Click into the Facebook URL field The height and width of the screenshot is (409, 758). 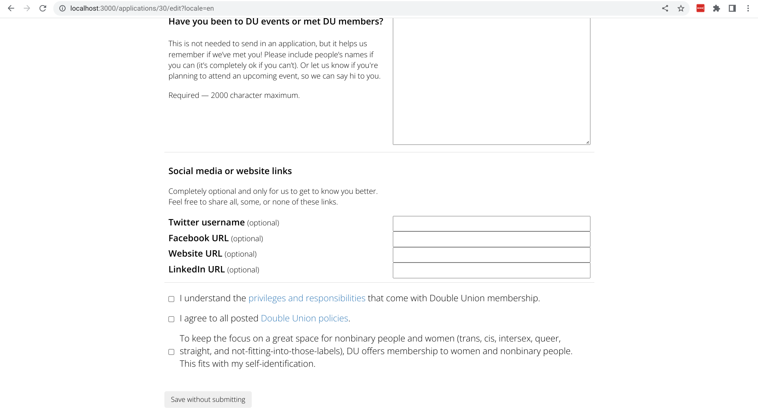coord(491,239)
